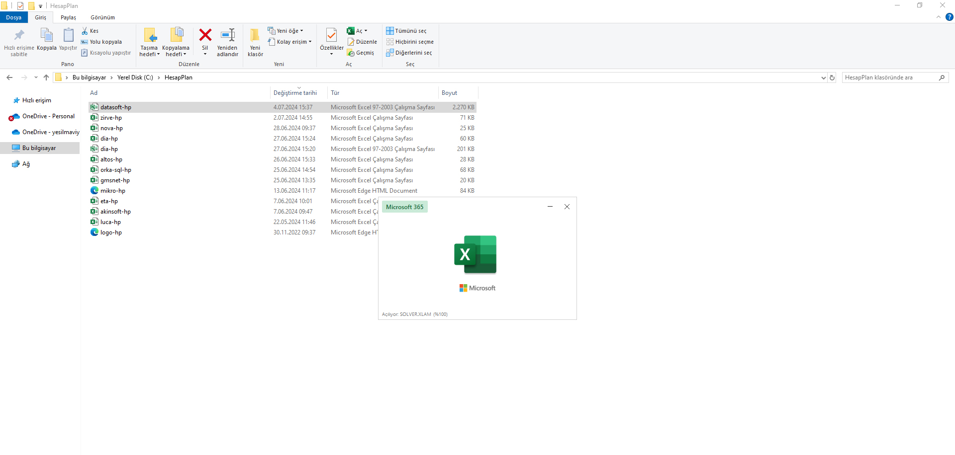Open Özellikler properties icon
Screen dimensions: 955x455
[331, 35]
